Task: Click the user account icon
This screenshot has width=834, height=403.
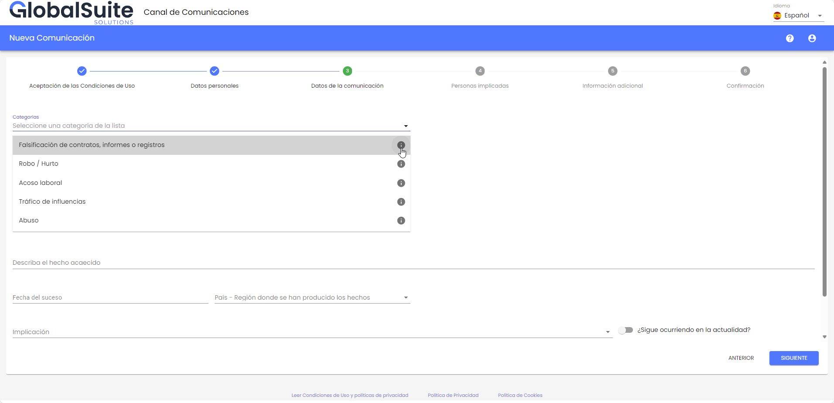Action: pos(812,38)
